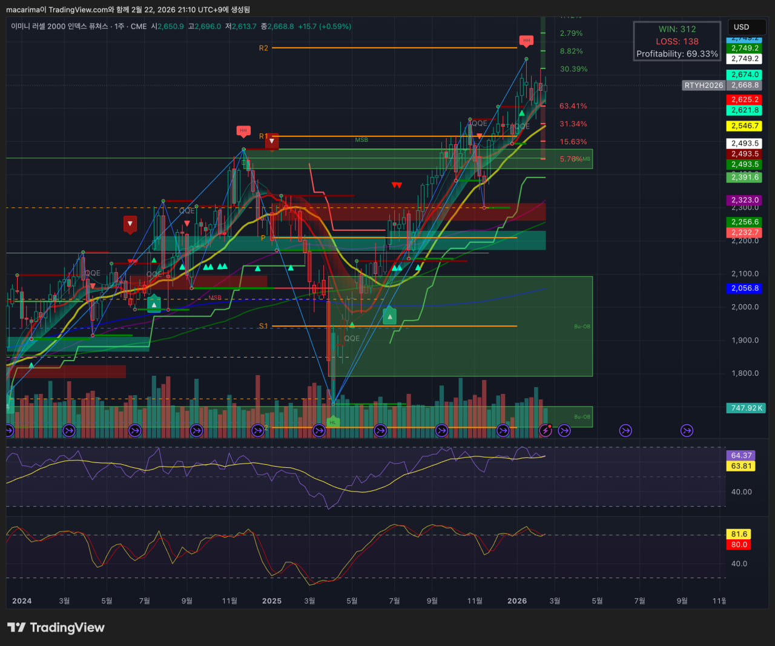Click the yellow 81.6 indicator value label

click(x=739, y=534)
